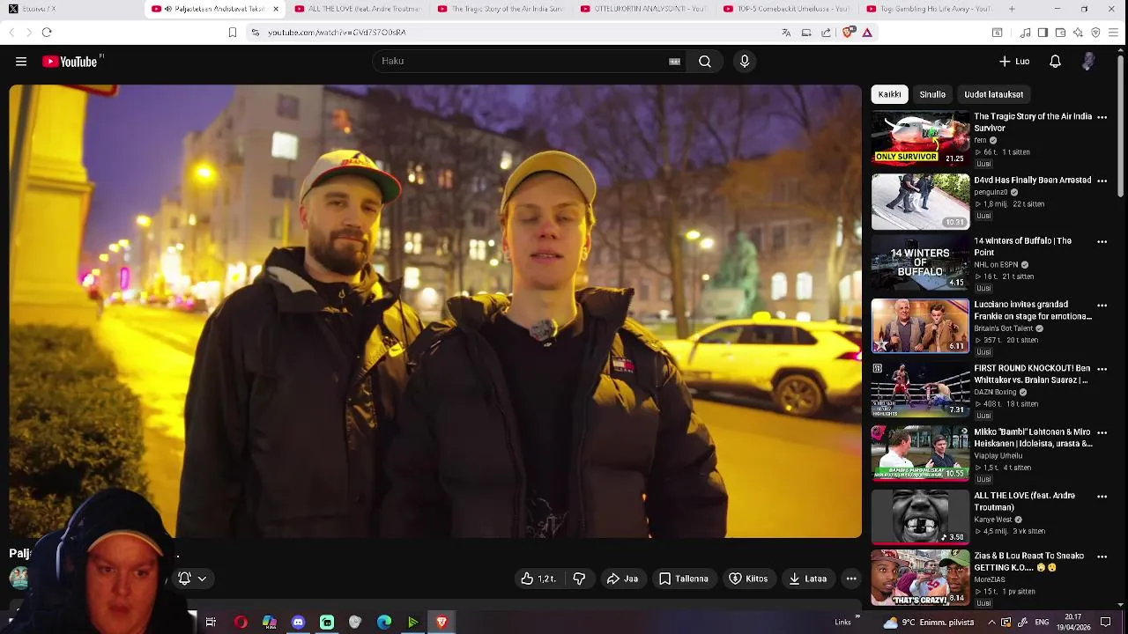Open the on-screen keyboard in search box
This screenshot has width=1128, height=634.
point(674,62)
